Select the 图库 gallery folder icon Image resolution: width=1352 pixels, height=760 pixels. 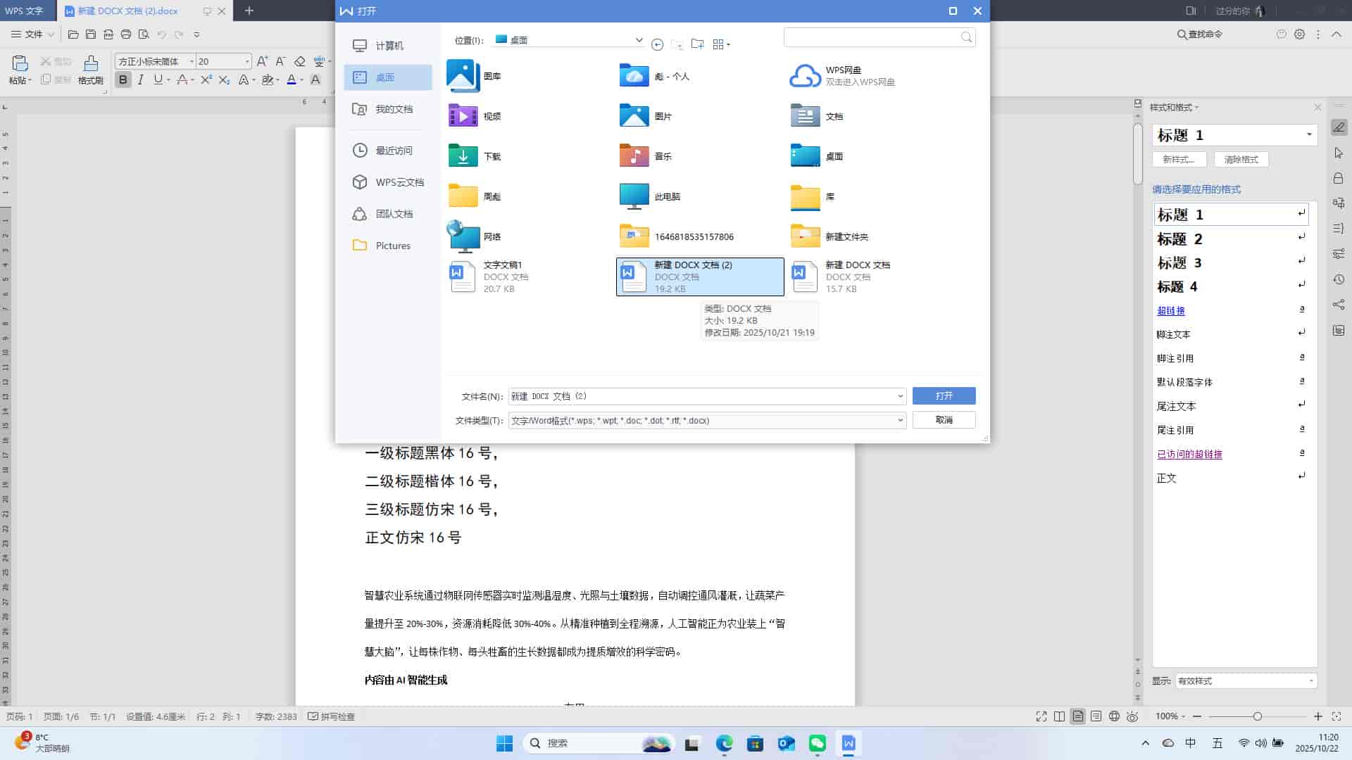click(463, 76)
